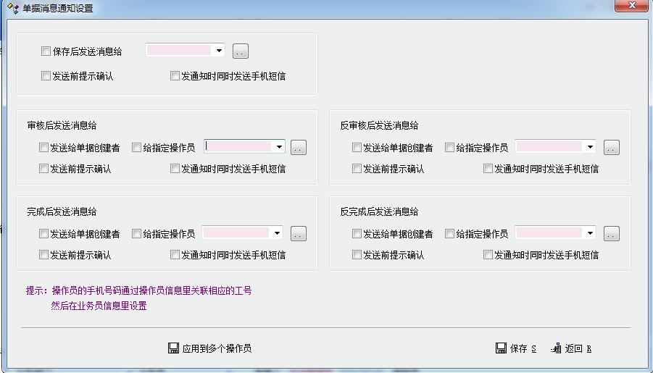Image resolution: width=653 pixels, height=373 pixels.
Task: Click the 应用到多个操作员 button label
Action: [217, 348]
